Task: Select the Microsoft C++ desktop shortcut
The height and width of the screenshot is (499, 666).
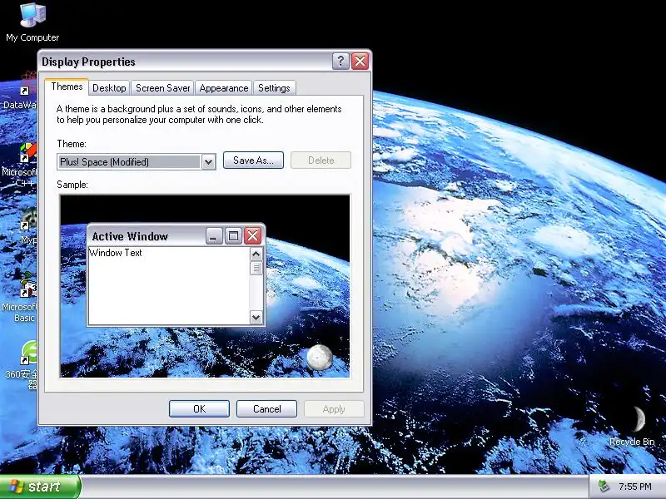Action: pos(20,166)
